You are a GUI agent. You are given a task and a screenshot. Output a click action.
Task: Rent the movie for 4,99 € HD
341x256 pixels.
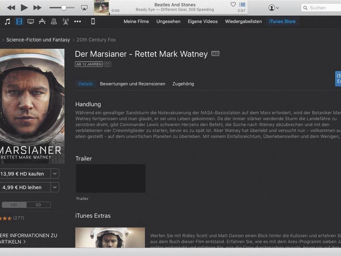[25, 187]
